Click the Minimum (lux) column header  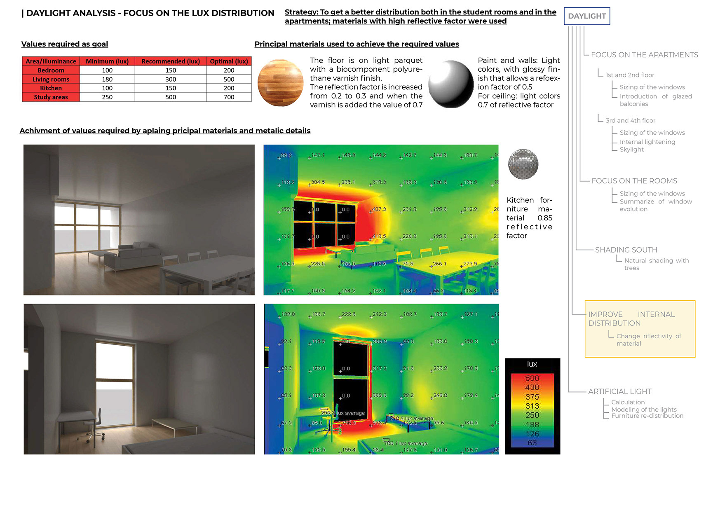(107, 61)
